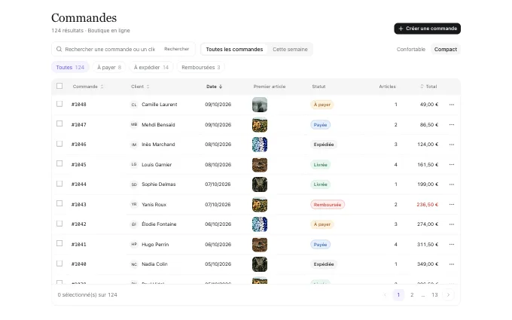Switch to Cette semaine view
Screen dimensions: 512x320
click(290, 49)
